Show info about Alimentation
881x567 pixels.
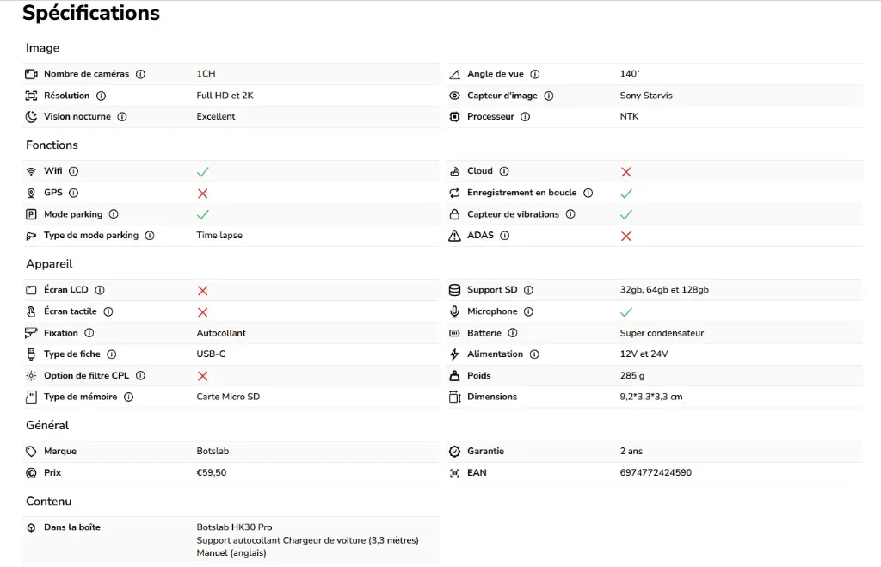pyautogui.click(x=534, y=354)
